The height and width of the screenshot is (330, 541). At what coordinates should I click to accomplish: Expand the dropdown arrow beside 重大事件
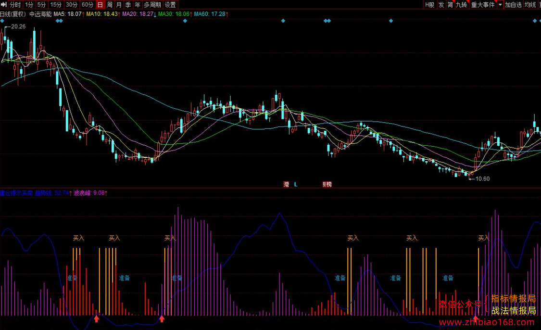pos(500,4)
